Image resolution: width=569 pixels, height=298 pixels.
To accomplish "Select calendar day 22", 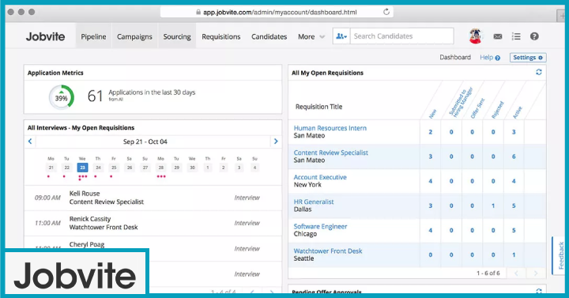I will (x=66, y=168).
